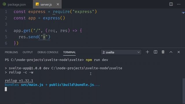Click the 'rollup -c -w' line in terminal
Image resolution: width=185 pixels, height=104 pixels.
coord(19,72)
